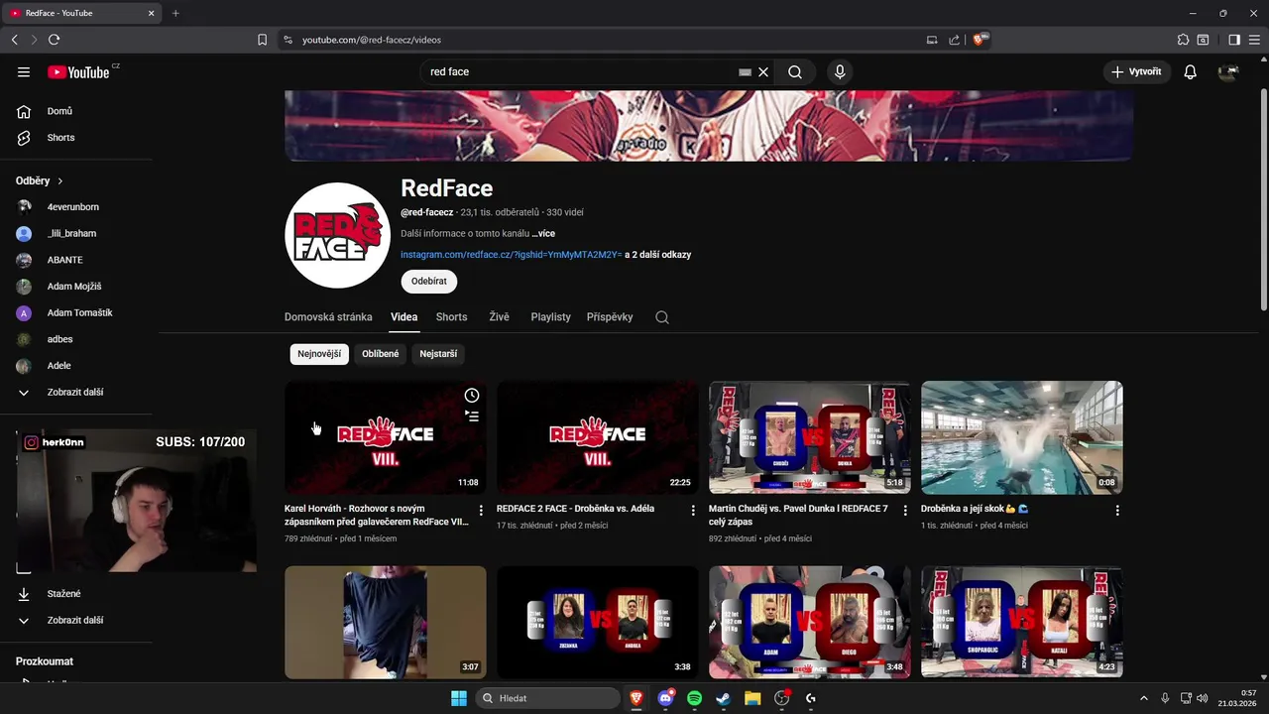Go back in browser history
Viewport: 1269px width, 714px height.
click(x=14, y=40)
